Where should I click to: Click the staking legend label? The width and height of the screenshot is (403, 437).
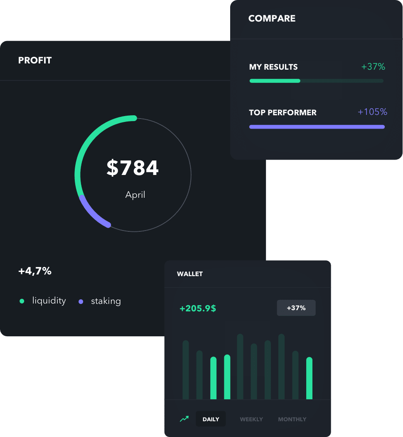106,301
